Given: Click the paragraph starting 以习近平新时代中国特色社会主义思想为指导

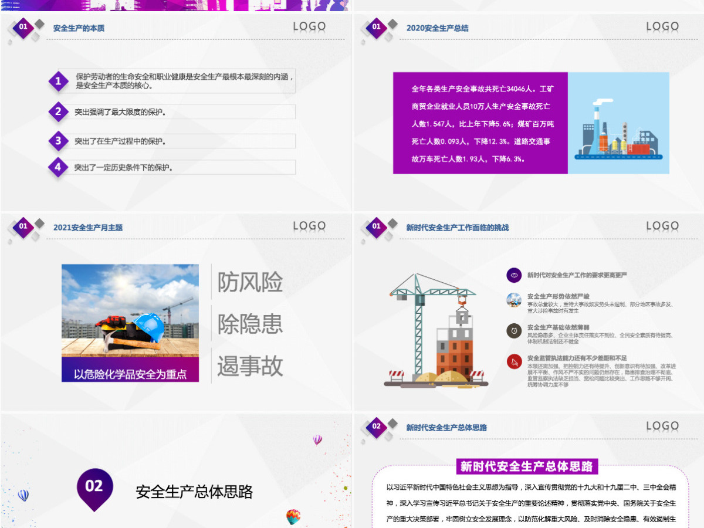Looking at the screenshot, I should (x=532, y=503).
